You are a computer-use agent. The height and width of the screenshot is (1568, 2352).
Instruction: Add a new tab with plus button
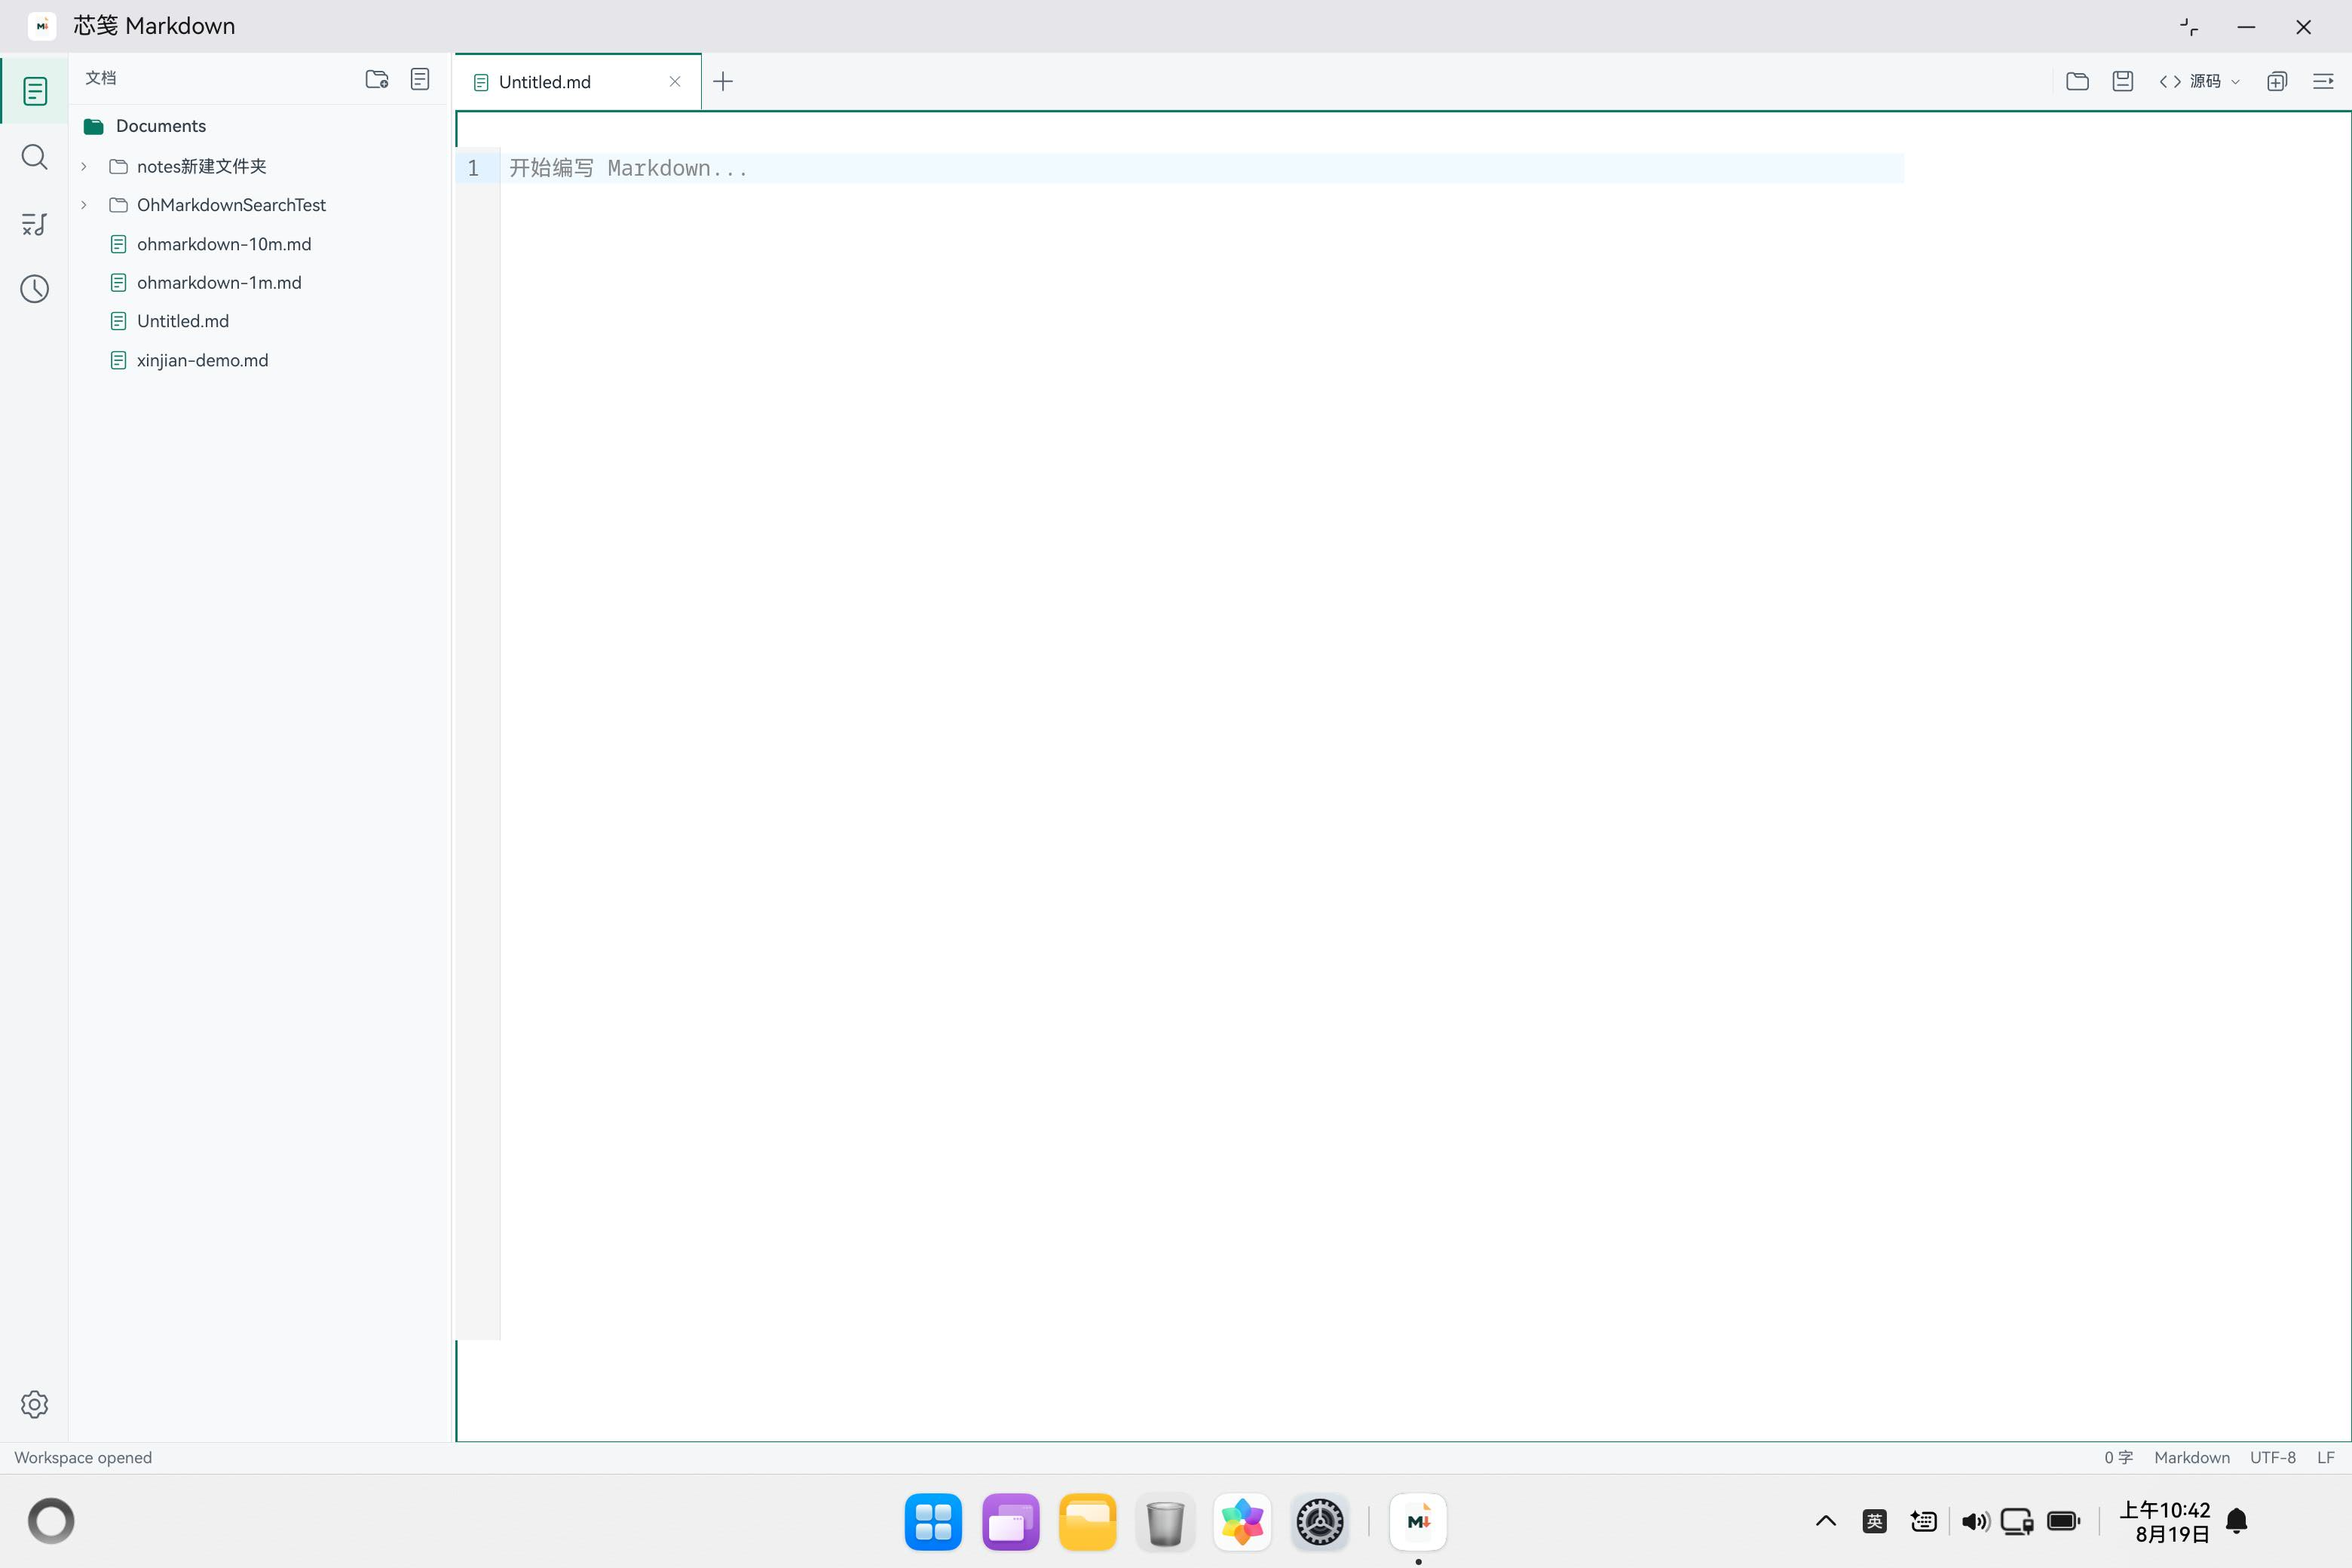723,81
